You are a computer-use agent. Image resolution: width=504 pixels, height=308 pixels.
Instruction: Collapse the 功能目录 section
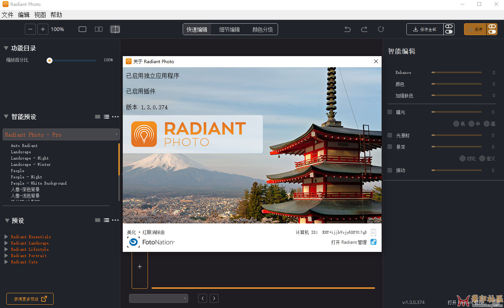click(6, 48)
